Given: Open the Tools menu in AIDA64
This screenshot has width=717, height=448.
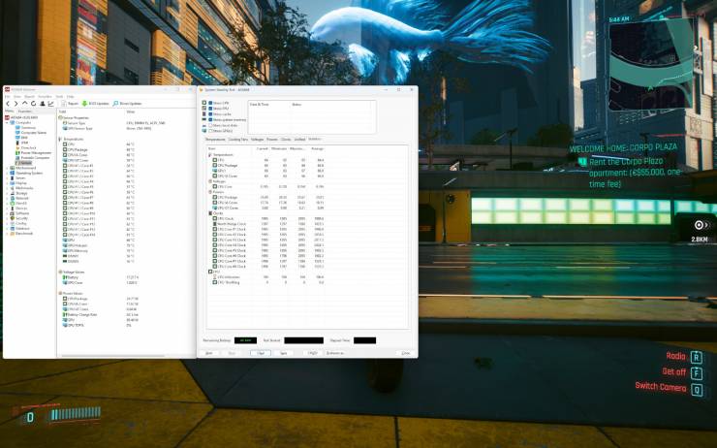Looking at the screenshot, I should (x=59, y=97).
